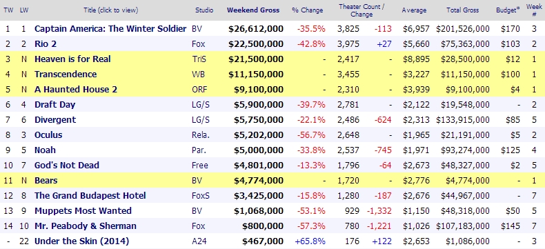Viewport: 545px width, 249px height.
Task: Open Under the Skin (2014) link
Action: click(x=81, y=241)
